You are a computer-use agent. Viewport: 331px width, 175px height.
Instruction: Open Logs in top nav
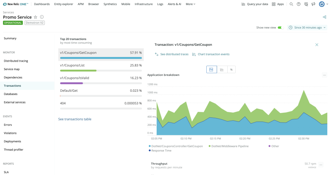pos(160,4)
